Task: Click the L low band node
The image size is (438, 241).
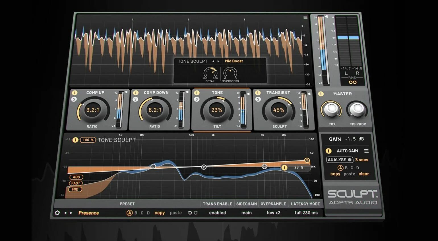Action: [x=153, y=166]
